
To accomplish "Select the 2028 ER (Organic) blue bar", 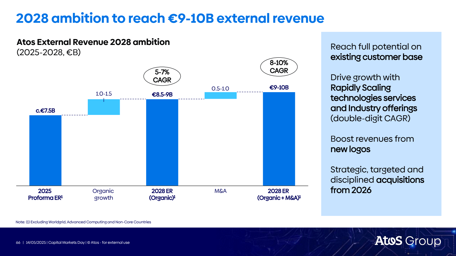I will tap(162, 143).
